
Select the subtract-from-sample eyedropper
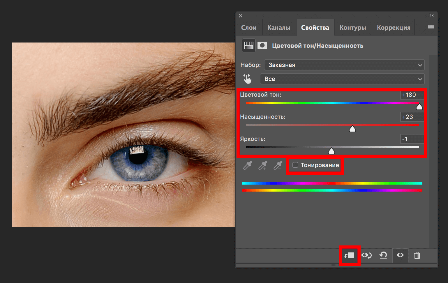click(278, 166)
